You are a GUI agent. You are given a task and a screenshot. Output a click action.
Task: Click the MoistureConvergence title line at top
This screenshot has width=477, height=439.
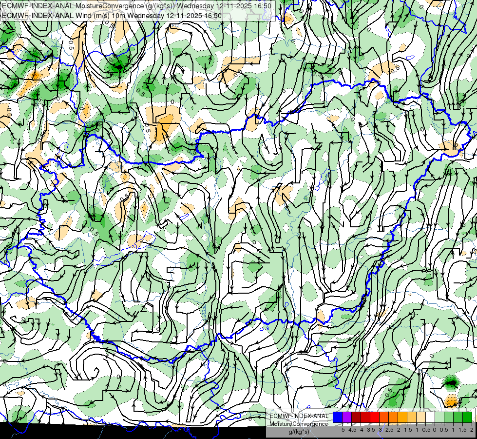(x=136, y=6)
